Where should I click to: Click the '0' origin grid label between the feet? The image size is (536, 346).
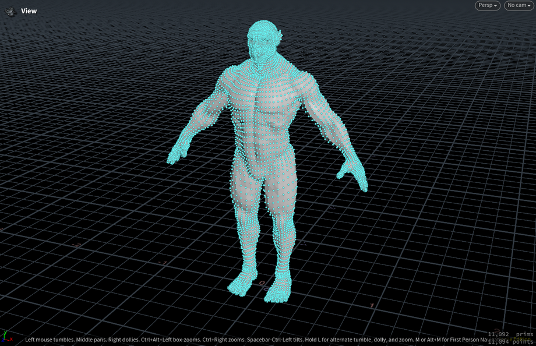(262, 284)
